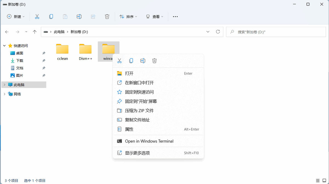Image resolution: width=329 pixels, height=184 pixels.
Task: Choose 在新窗口中打开
Action: point(158,83)
